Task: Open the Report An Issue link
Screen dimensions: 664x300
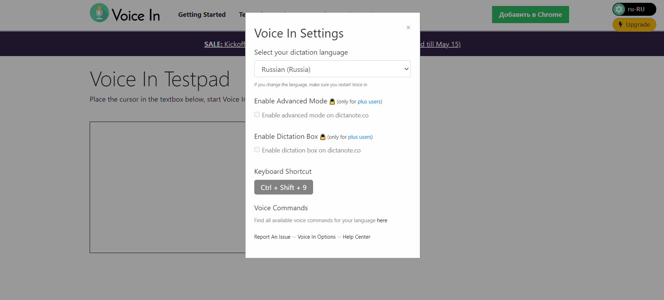Action: pyautogui.click(x=272, y=237)
